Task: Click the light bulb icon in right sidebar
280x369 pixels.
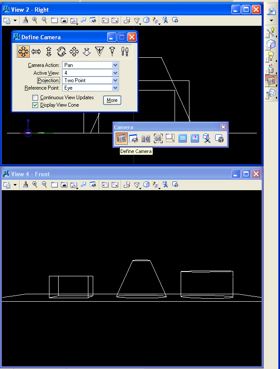Action: 271,57
